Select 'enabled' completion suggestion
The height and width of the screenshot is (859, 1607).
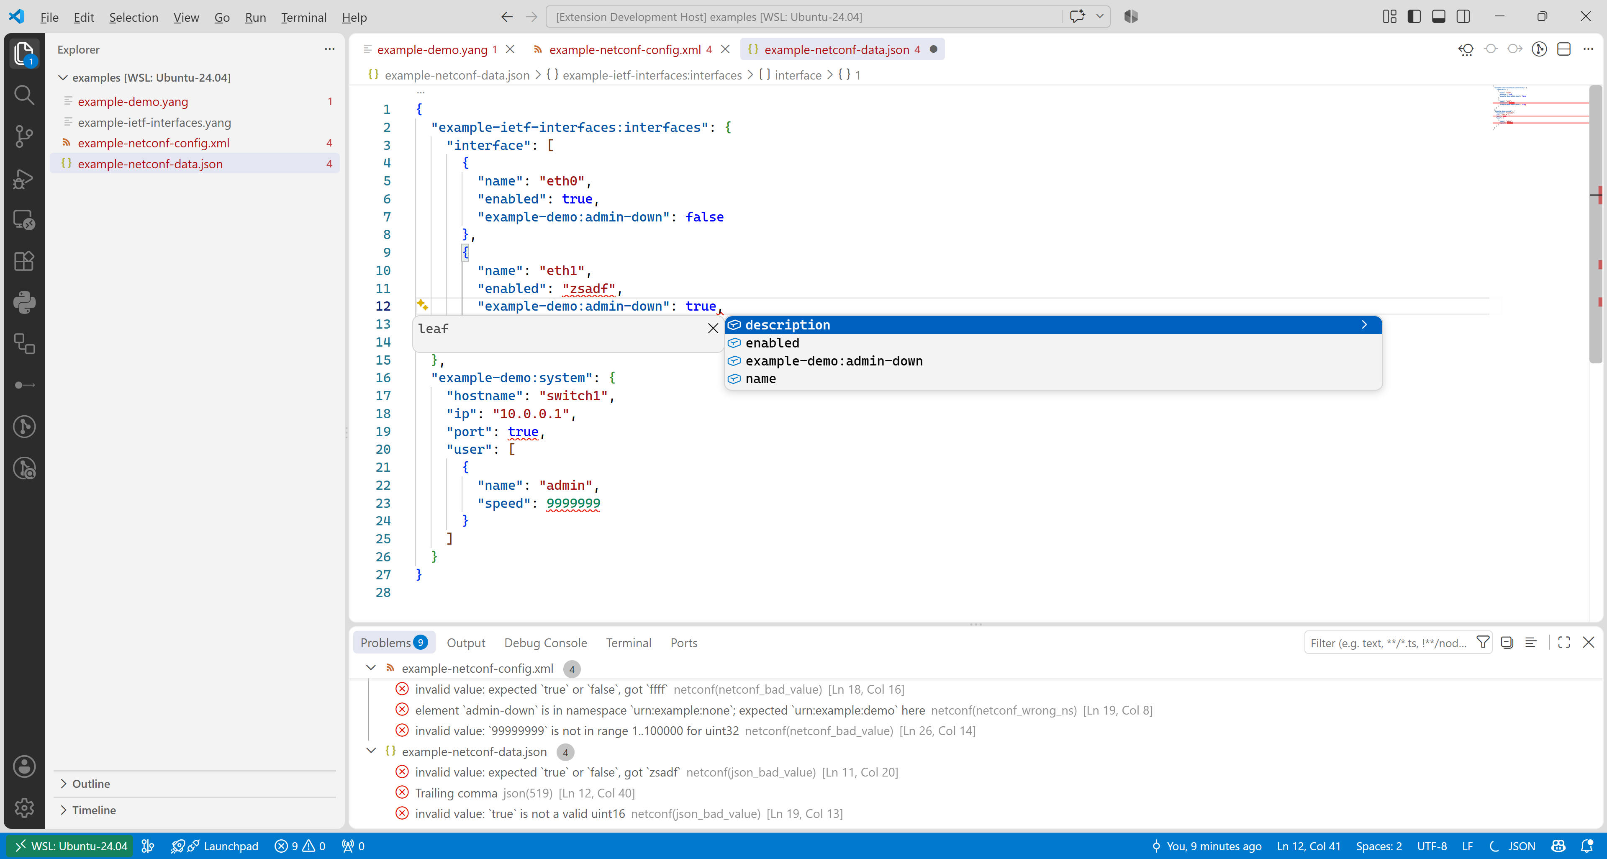click(x=1053, y=343)
